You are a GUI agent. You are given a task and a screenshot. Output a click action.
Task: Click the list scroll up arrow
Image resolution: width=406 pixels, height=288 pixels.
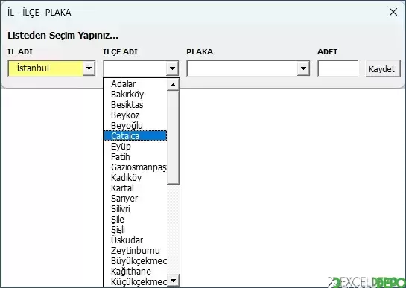173,85
